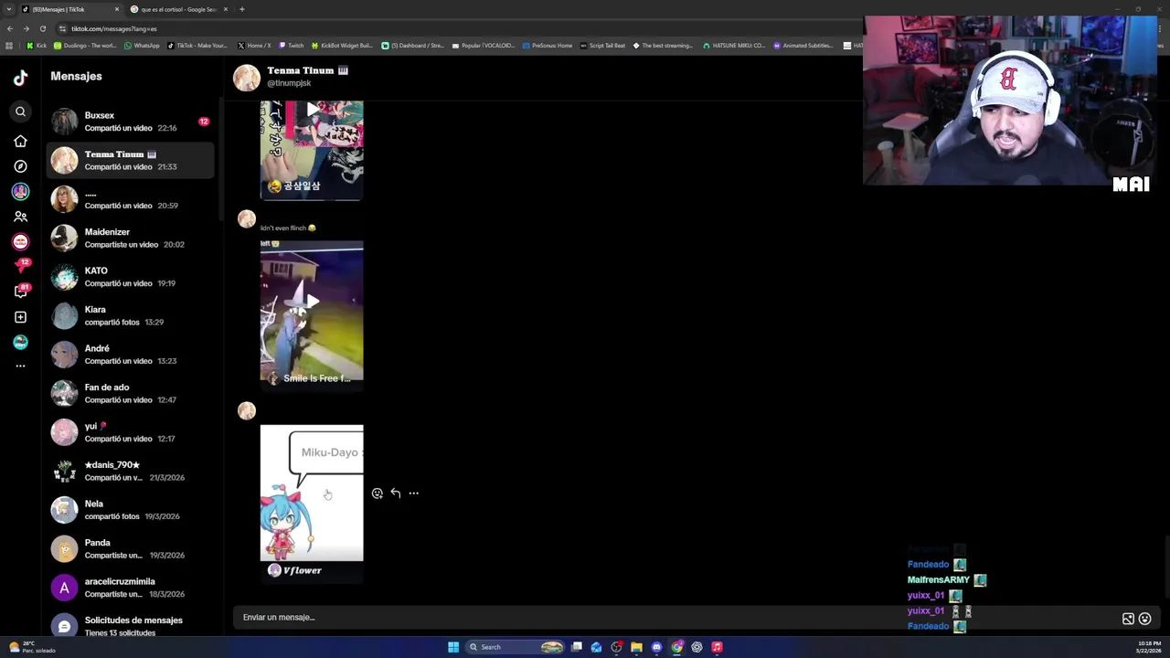
Task: Open the Twitch bookmark
Action: (x=291, y=45)
